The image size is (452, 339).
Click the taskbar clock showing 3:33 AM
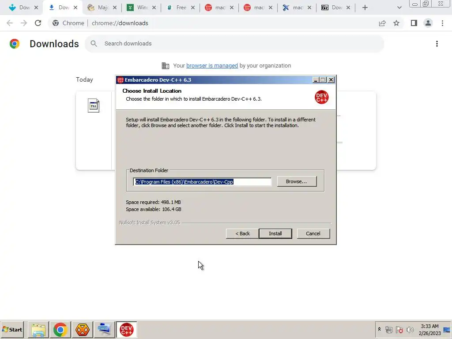(x=429, y=329)
